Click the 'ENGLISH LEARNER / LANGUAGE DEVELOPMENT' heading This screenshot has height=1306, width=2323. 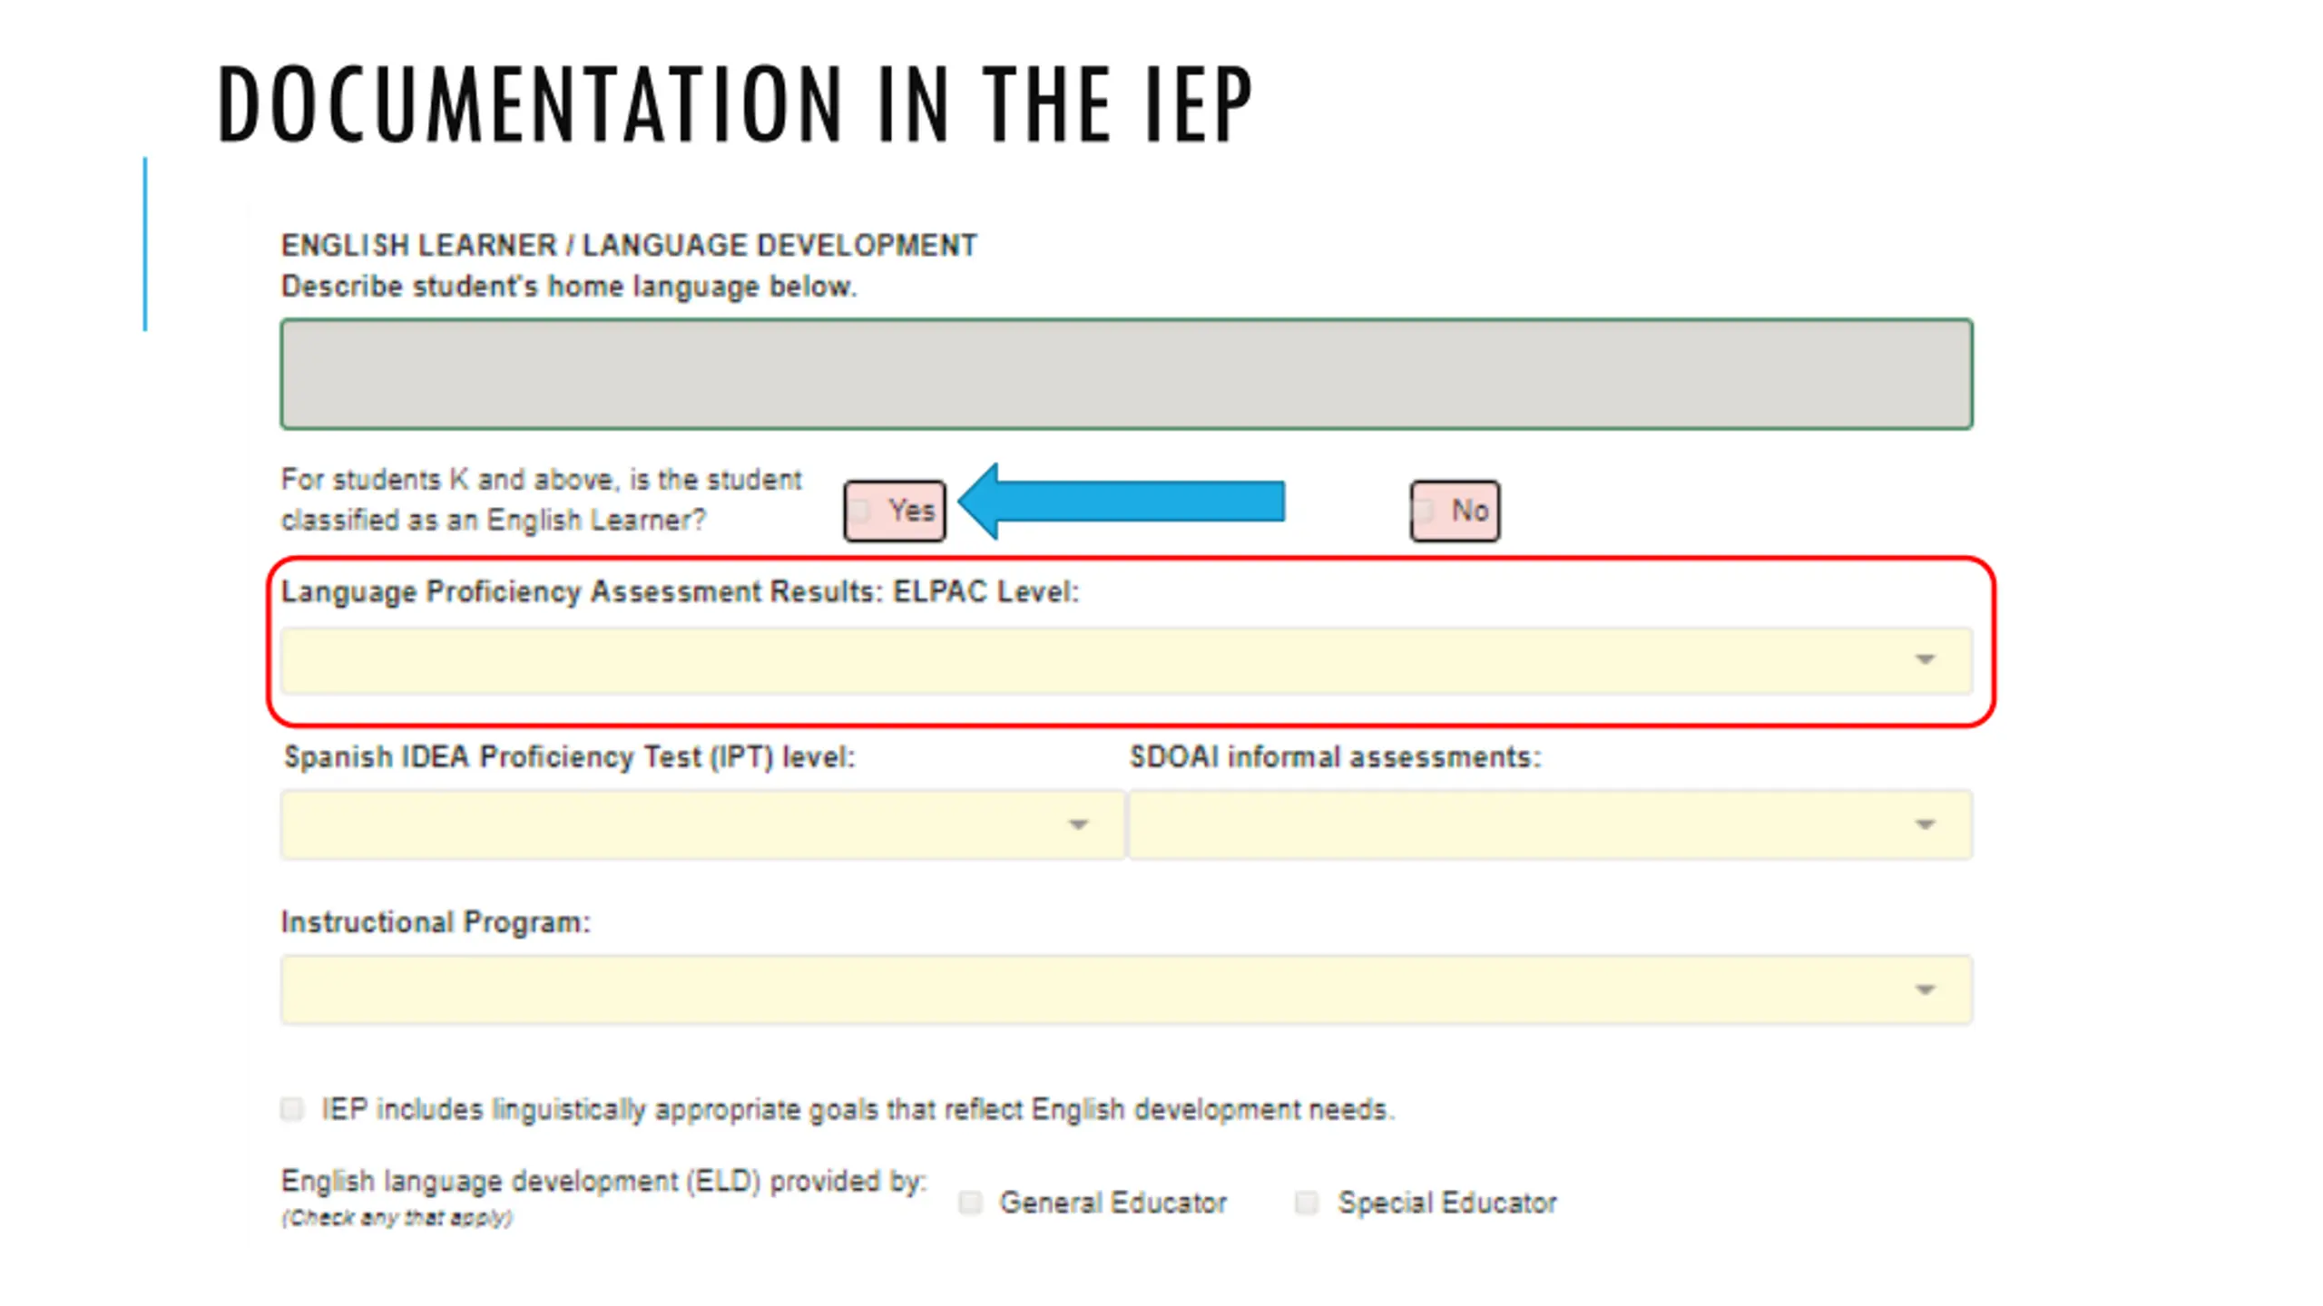click(629, 245)
